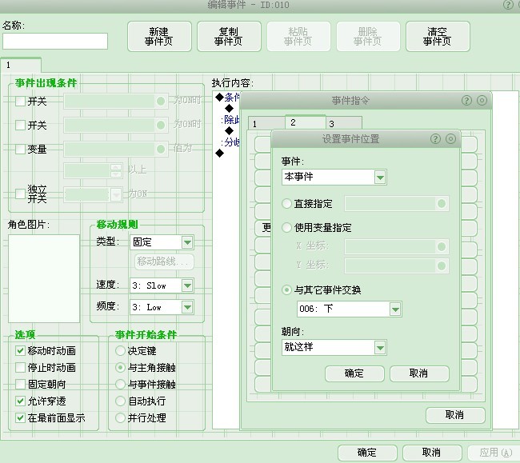
Task: Enable second 开关 condition checkbox
Action: click(21, 125)
